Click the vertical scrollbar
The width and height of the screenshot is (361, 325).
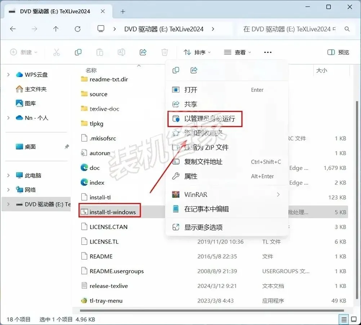[x=357, y=200]
